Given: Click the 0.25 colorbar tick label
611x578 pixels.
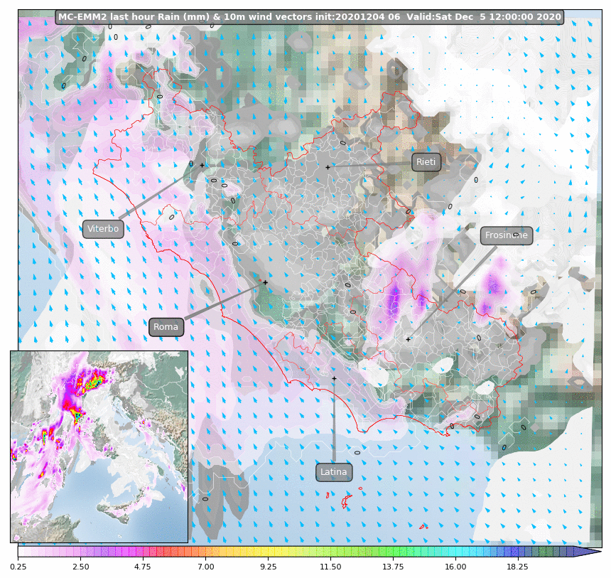Looking at the screenshot, I should pos(18,567).
